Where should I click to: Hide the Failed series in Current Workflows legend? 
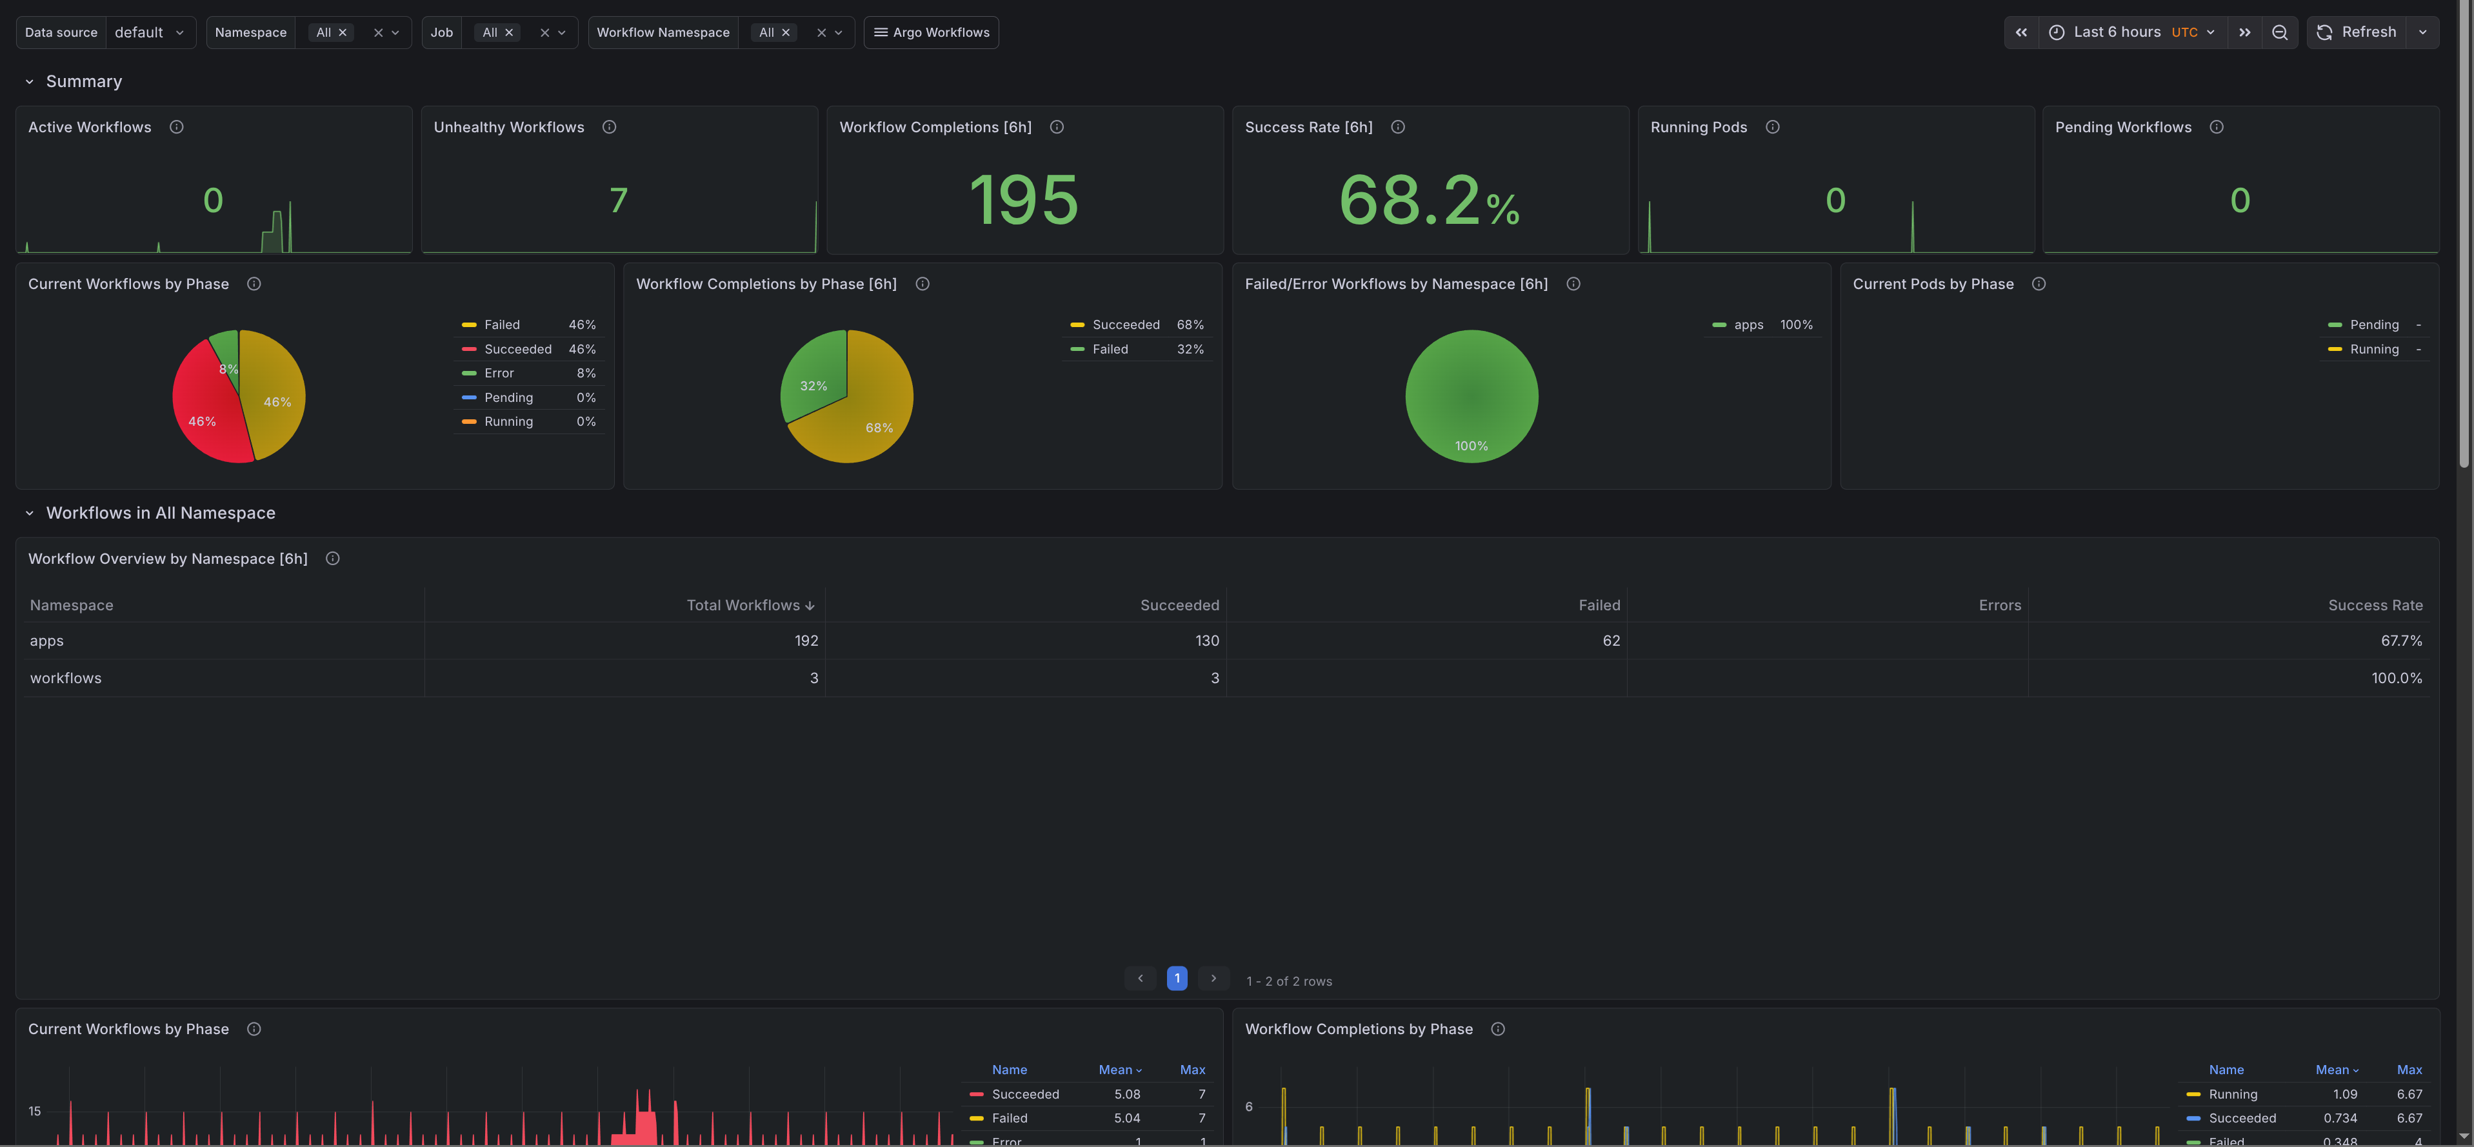click(x=501, y=324)
